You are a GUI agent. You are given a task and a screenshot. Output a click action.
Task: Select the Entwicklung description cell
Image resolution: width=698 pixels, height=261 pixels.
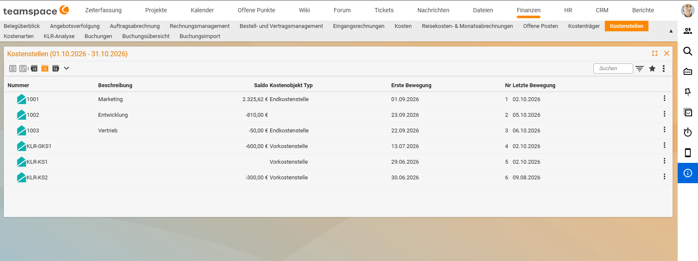[x=113, y=115]
